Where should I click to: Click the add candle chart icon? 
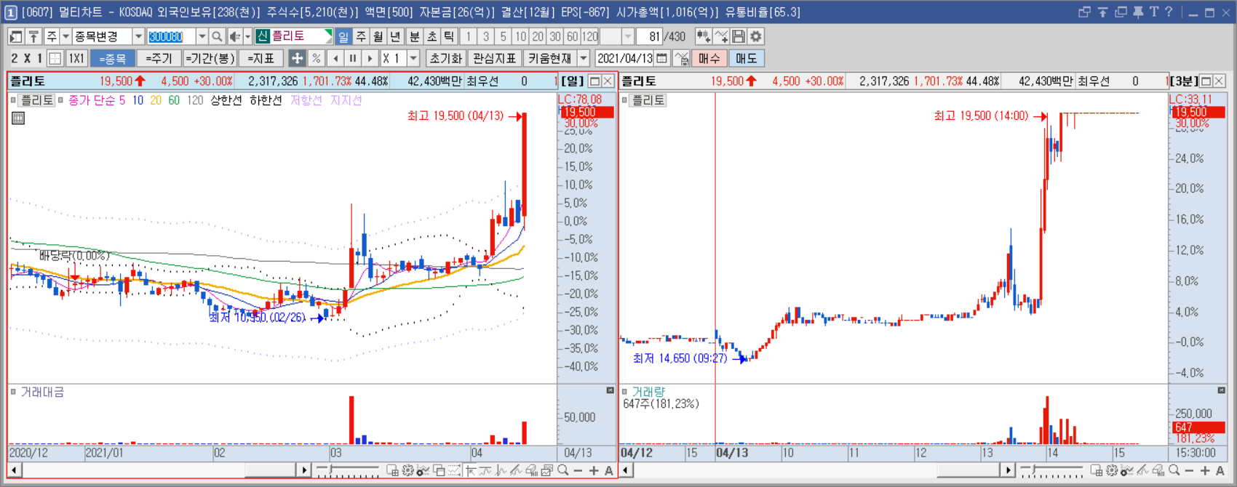[x=703, y=36]
